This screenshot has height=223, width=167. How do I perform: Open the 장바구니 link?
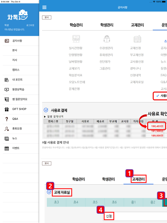coord(135,69)
